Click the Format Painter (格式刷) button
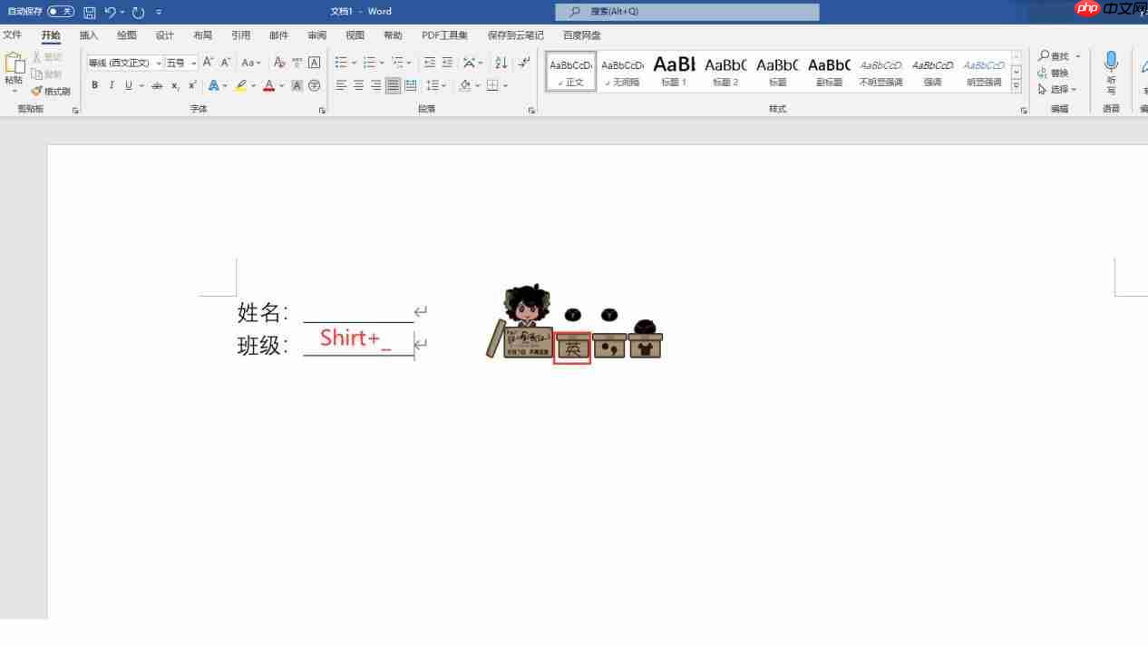The image size is (1148, 646). point(51,91)
